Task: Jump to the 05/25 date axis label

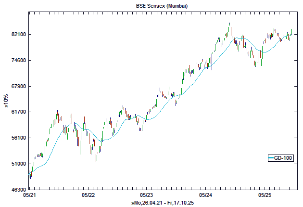Action: click(x=265, y=195)
